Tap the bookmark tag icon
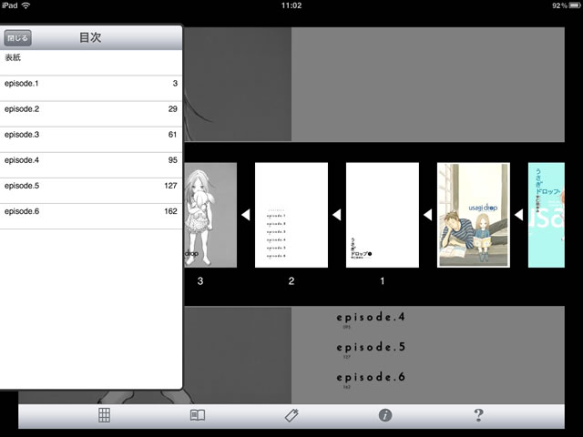The image size is (583, 437). coord(291,415)
